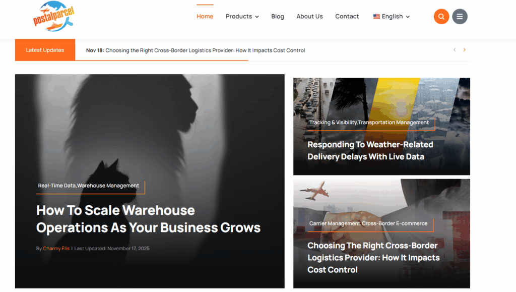Click the Latest Updates label
This screenshot has height=292, width=516.
point(45,50)
